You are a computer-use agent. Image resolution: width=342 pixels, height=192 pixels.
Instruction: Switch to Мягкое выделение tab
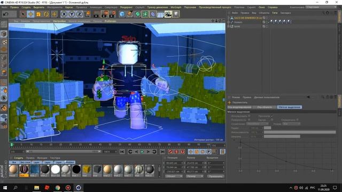point(290,107)
